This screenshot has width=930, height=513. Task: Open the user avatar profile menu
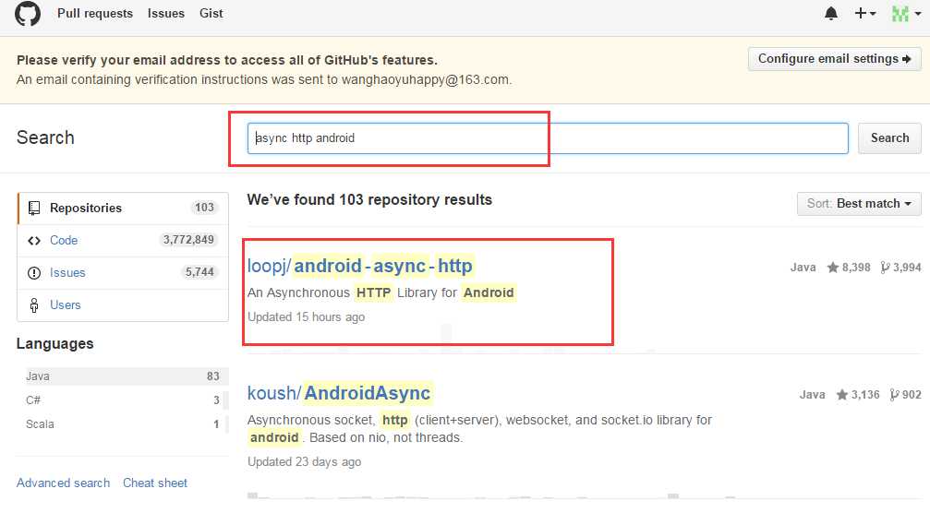click(x=906, y=13)
